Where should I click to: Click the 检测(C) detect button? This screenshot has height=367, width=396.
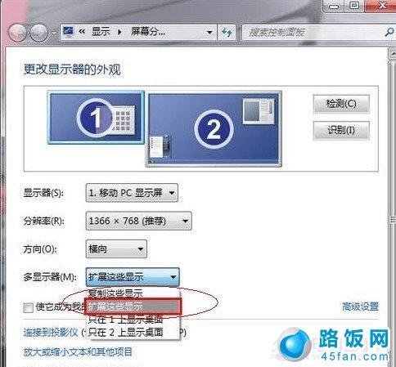click(x=341, y=104)
